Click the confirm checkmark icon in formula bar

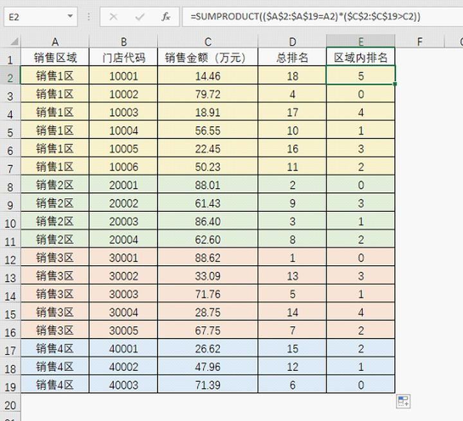click(140, 17)
